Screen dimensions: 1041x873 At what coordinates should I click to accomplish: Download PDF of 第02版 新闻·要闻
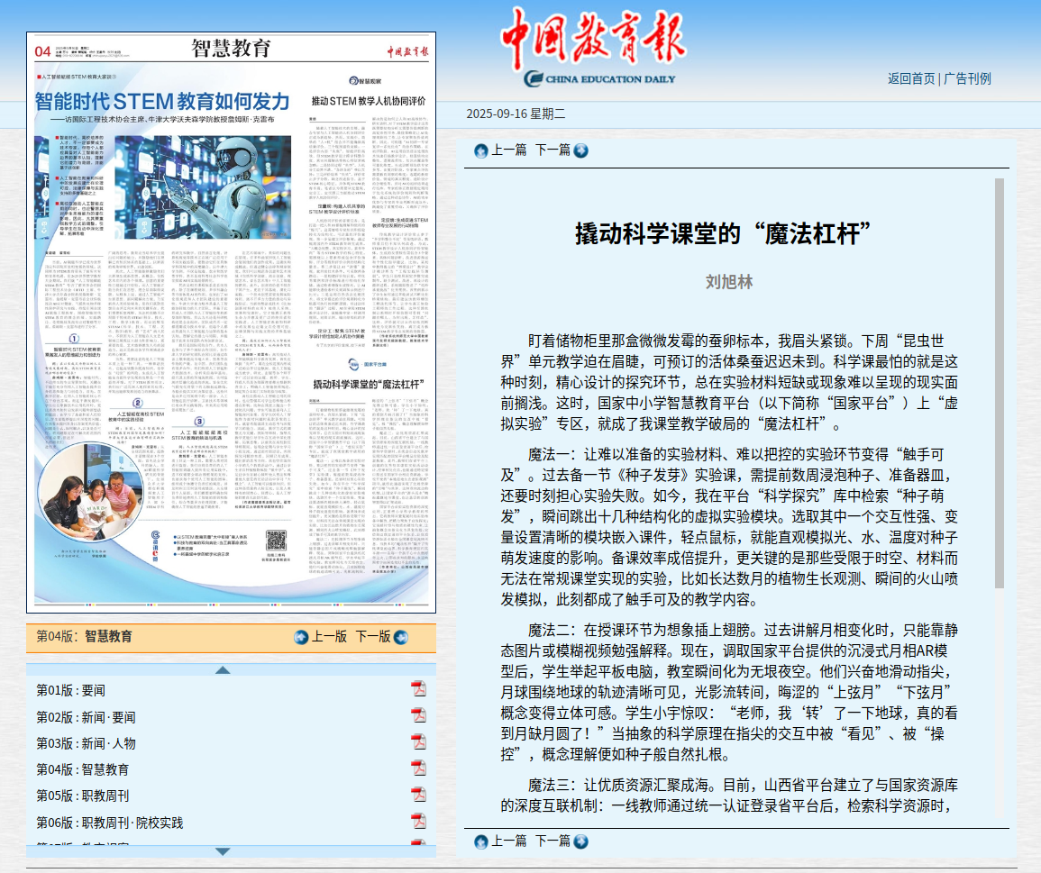tap(418, 715)
